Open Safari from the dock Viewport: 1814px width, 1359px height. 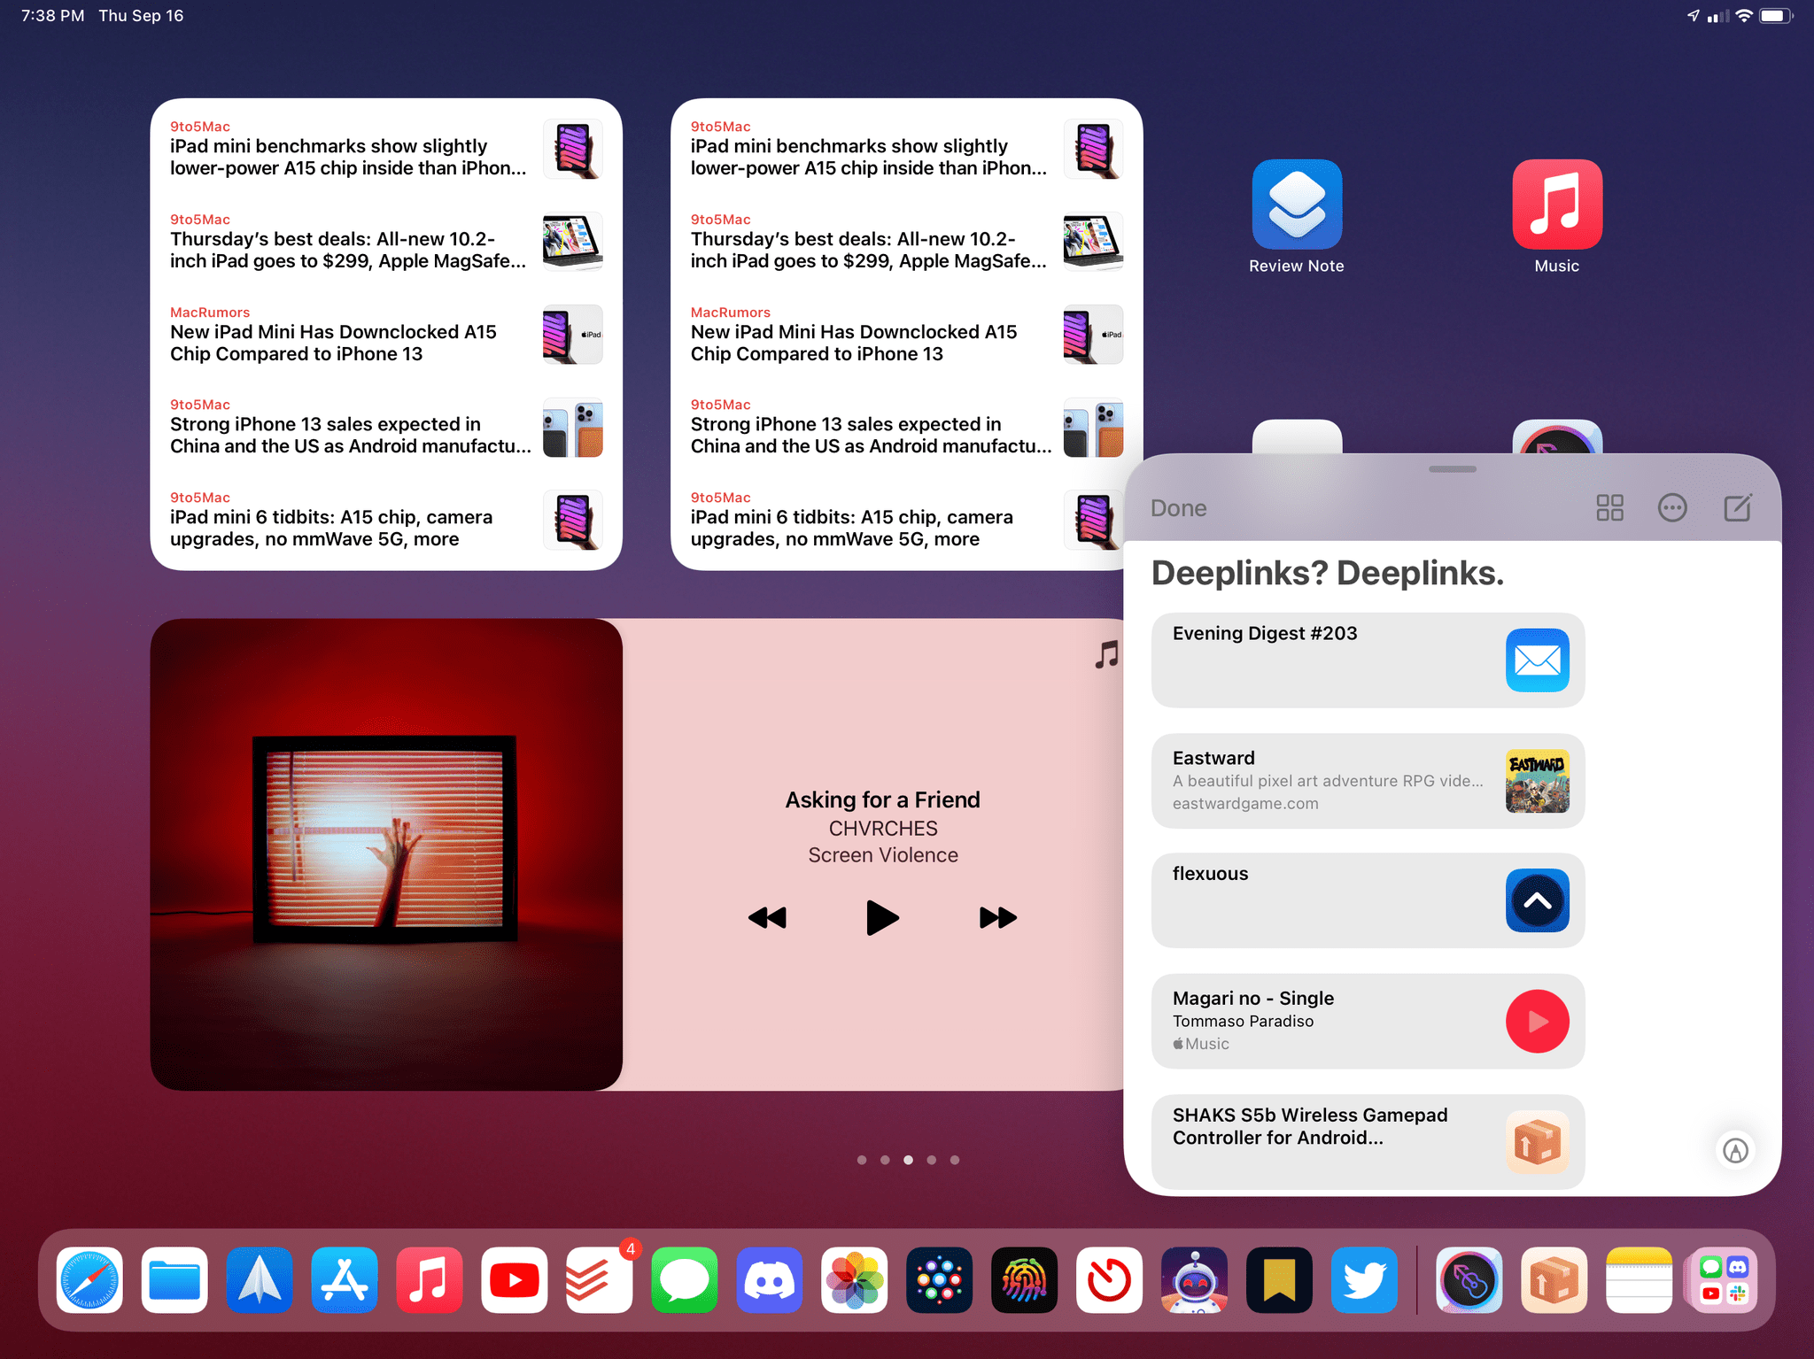[89, 1280]
